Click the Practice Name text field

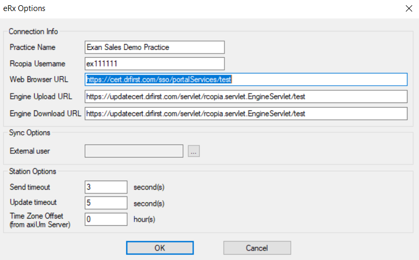tap(155, 47)
